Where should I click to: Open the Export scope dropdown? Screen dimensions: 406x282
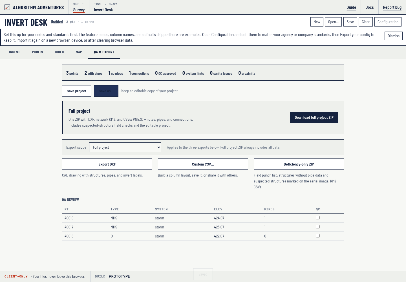125,147
